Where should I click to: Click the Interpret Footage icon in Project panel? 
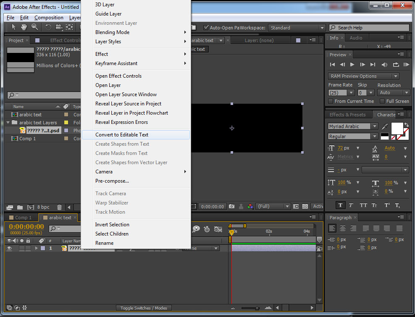(x=10, y=207)
